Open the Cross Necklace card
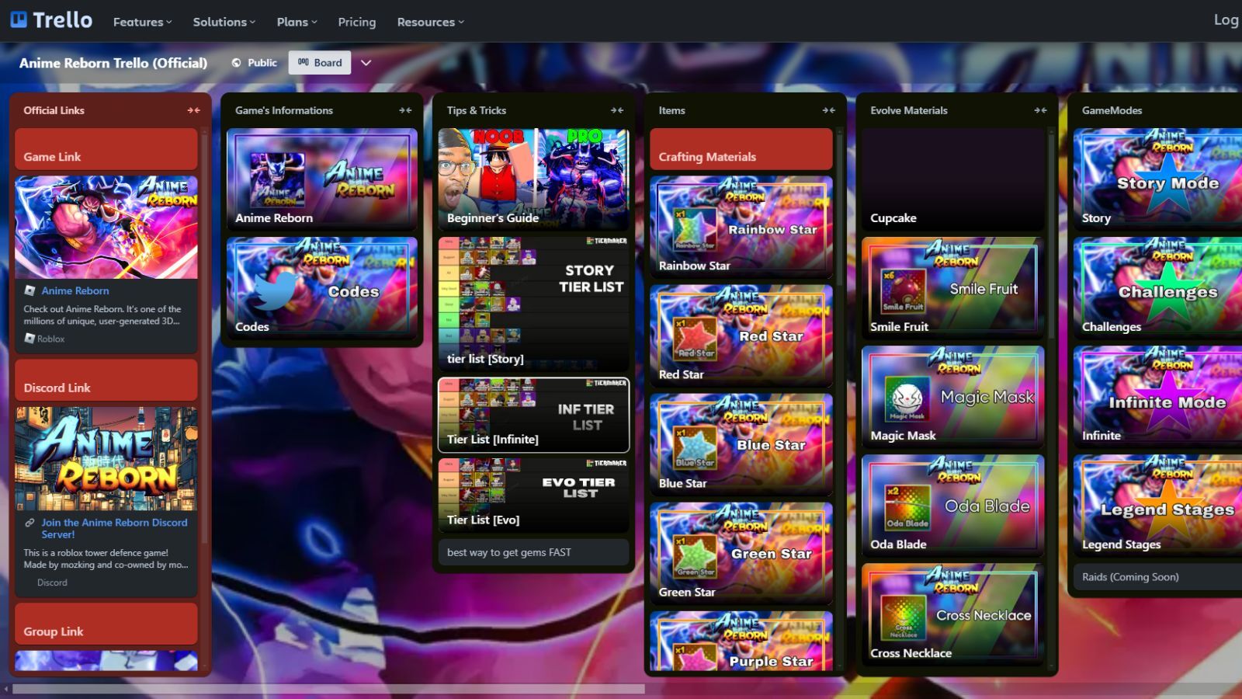This screenshot has height=699, width=1242. coord(953,614)
